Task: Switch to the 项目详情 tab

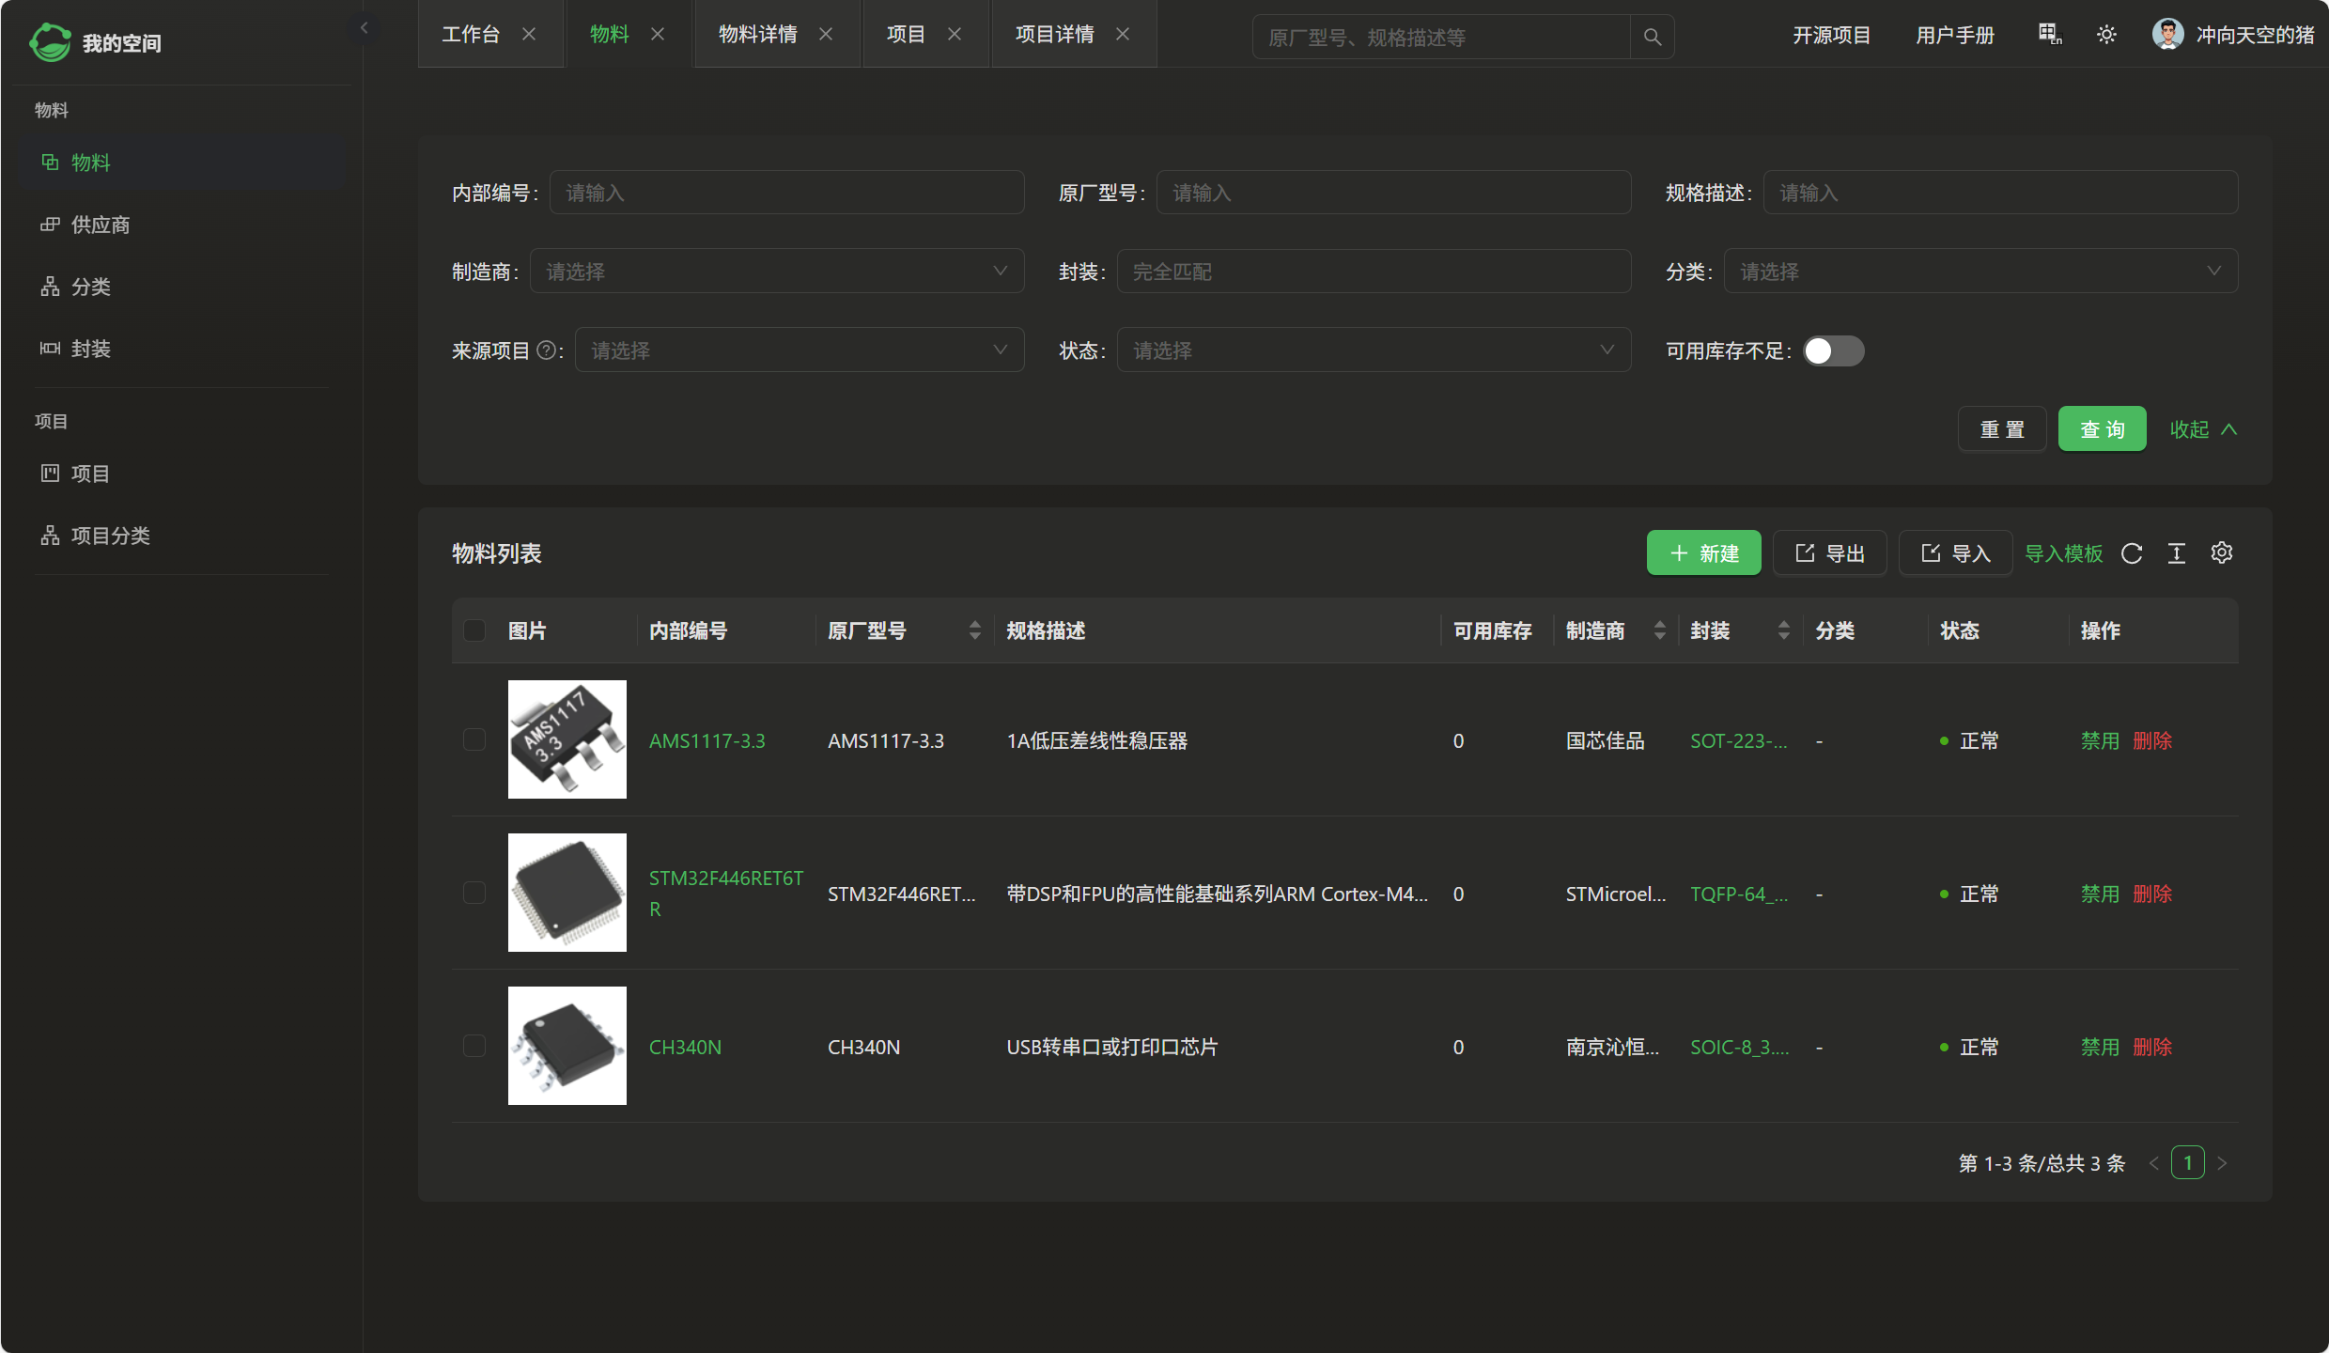Action: coord(1054,35)
